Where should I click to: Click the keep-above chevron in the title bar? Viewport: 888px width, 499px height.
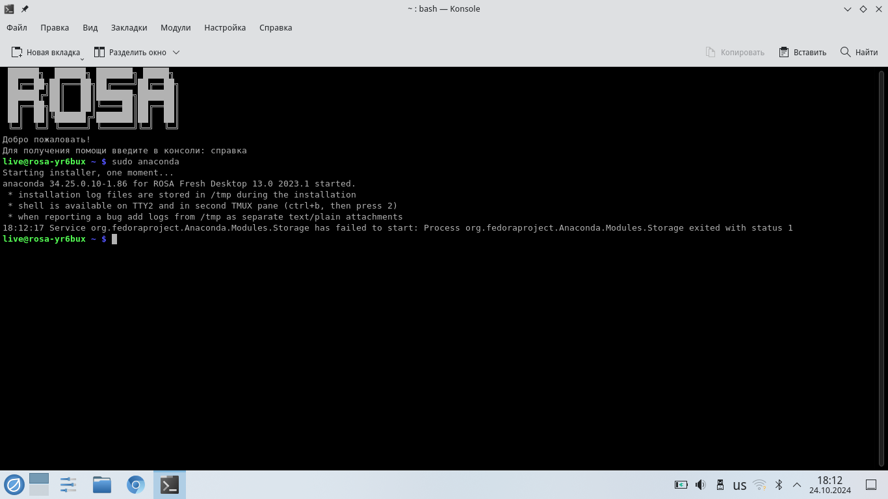tap(848, 9)
